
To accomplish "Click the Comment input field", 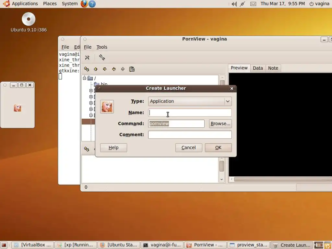I will coord(190,135).
